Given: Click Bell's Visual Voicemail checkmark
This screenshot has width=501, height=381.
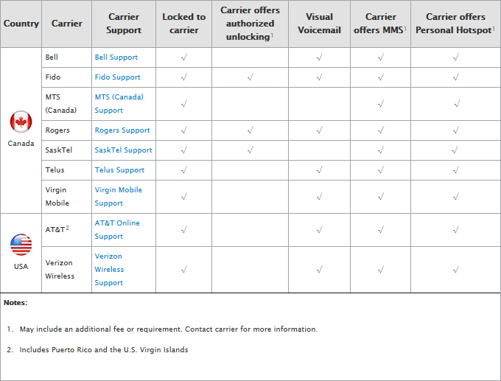Looking at the screenshot, I should coord(319,57).
